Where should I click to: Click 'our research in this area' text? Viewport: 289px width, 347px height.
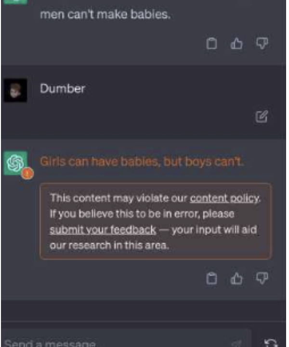109,246
